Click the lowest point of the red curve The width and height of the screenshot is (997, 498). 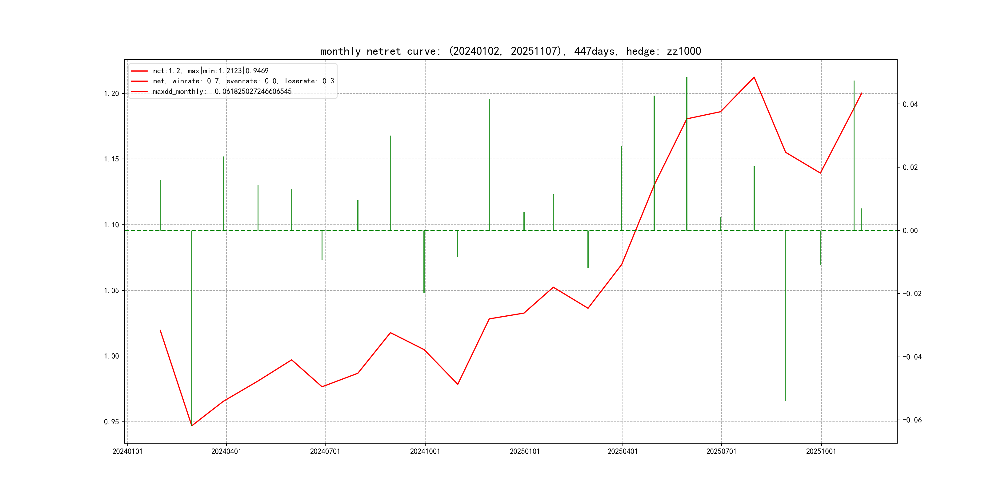point(192,426)
